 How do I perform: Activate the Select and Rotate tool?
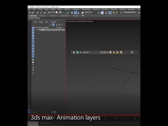[75, 13]
